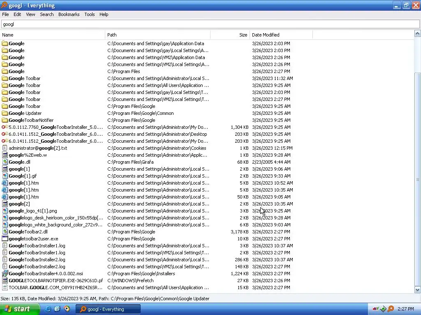Click the '1,304 KB' size value
The width and height of the screenshot is (421, 315).
click(240, 127)
